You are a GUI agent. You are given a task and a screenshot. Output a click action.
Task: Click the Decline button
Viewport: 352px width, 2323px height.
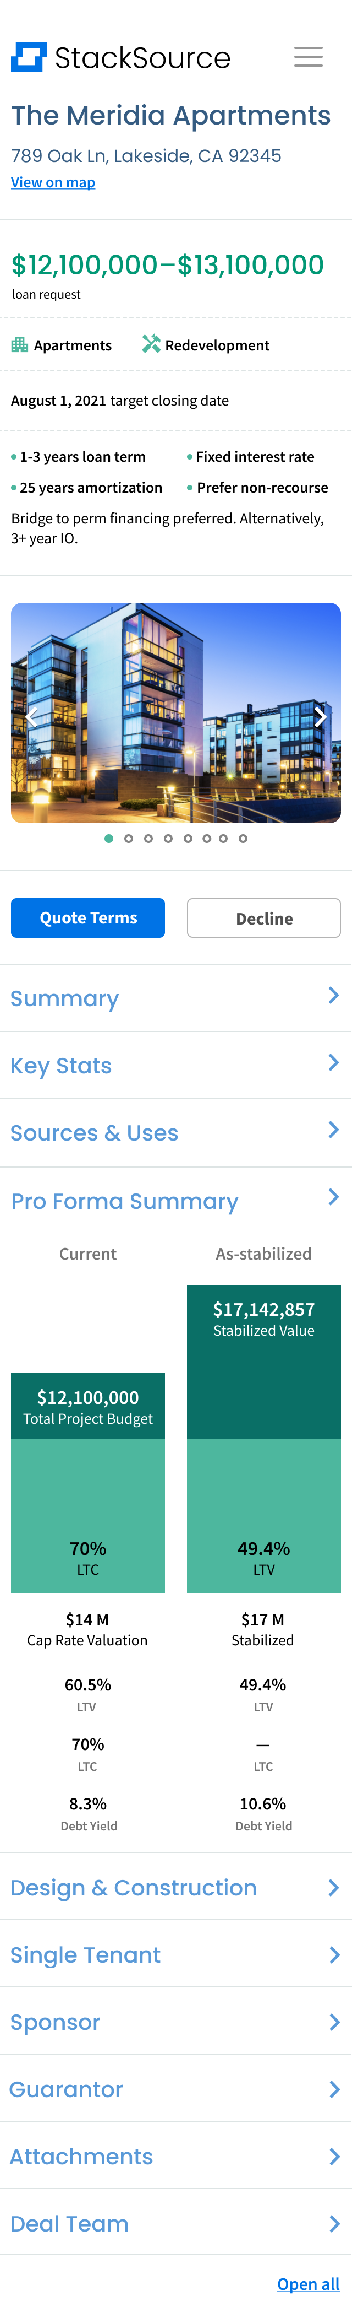[x=264, y=918]
